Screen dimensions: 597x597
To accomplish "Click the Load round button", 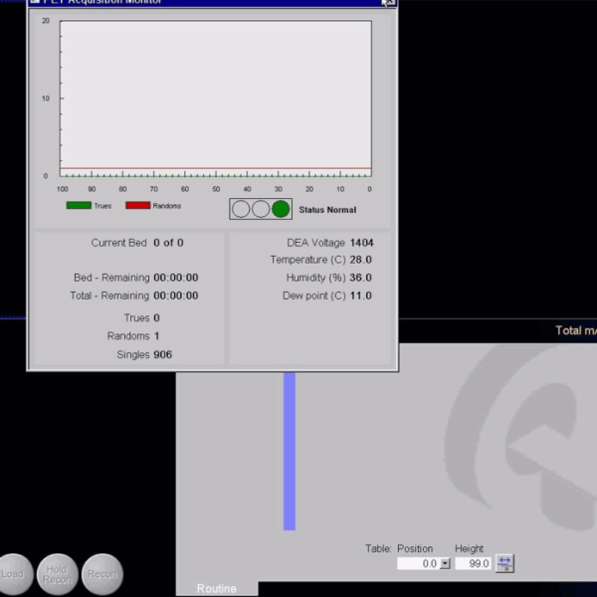I will click(x=12, y=574).
